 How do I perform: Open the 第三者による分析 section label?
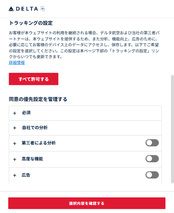(x=38, y=143)
